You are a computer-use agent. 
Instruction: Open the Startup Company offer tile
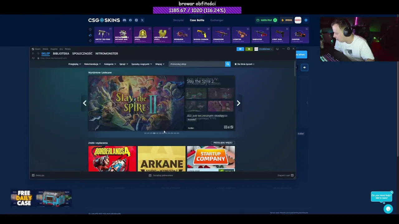tap(211, 159)
